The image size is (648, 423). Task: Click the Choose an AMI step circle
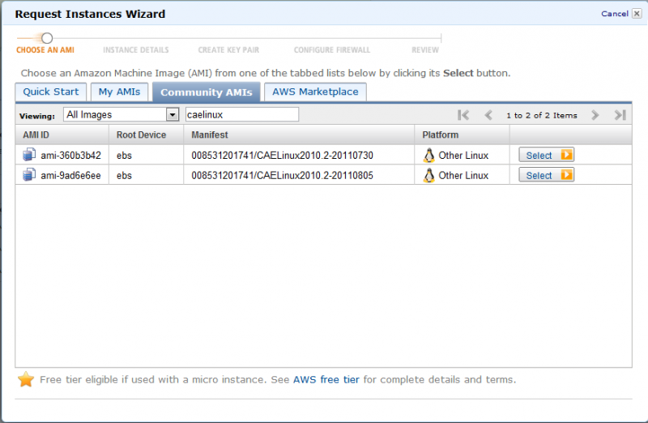tap(47, 38)
